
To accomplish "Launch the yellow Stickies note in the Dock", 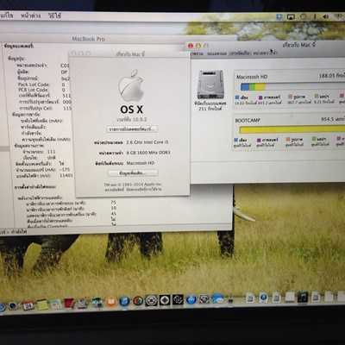I will [x=42, y=304].
